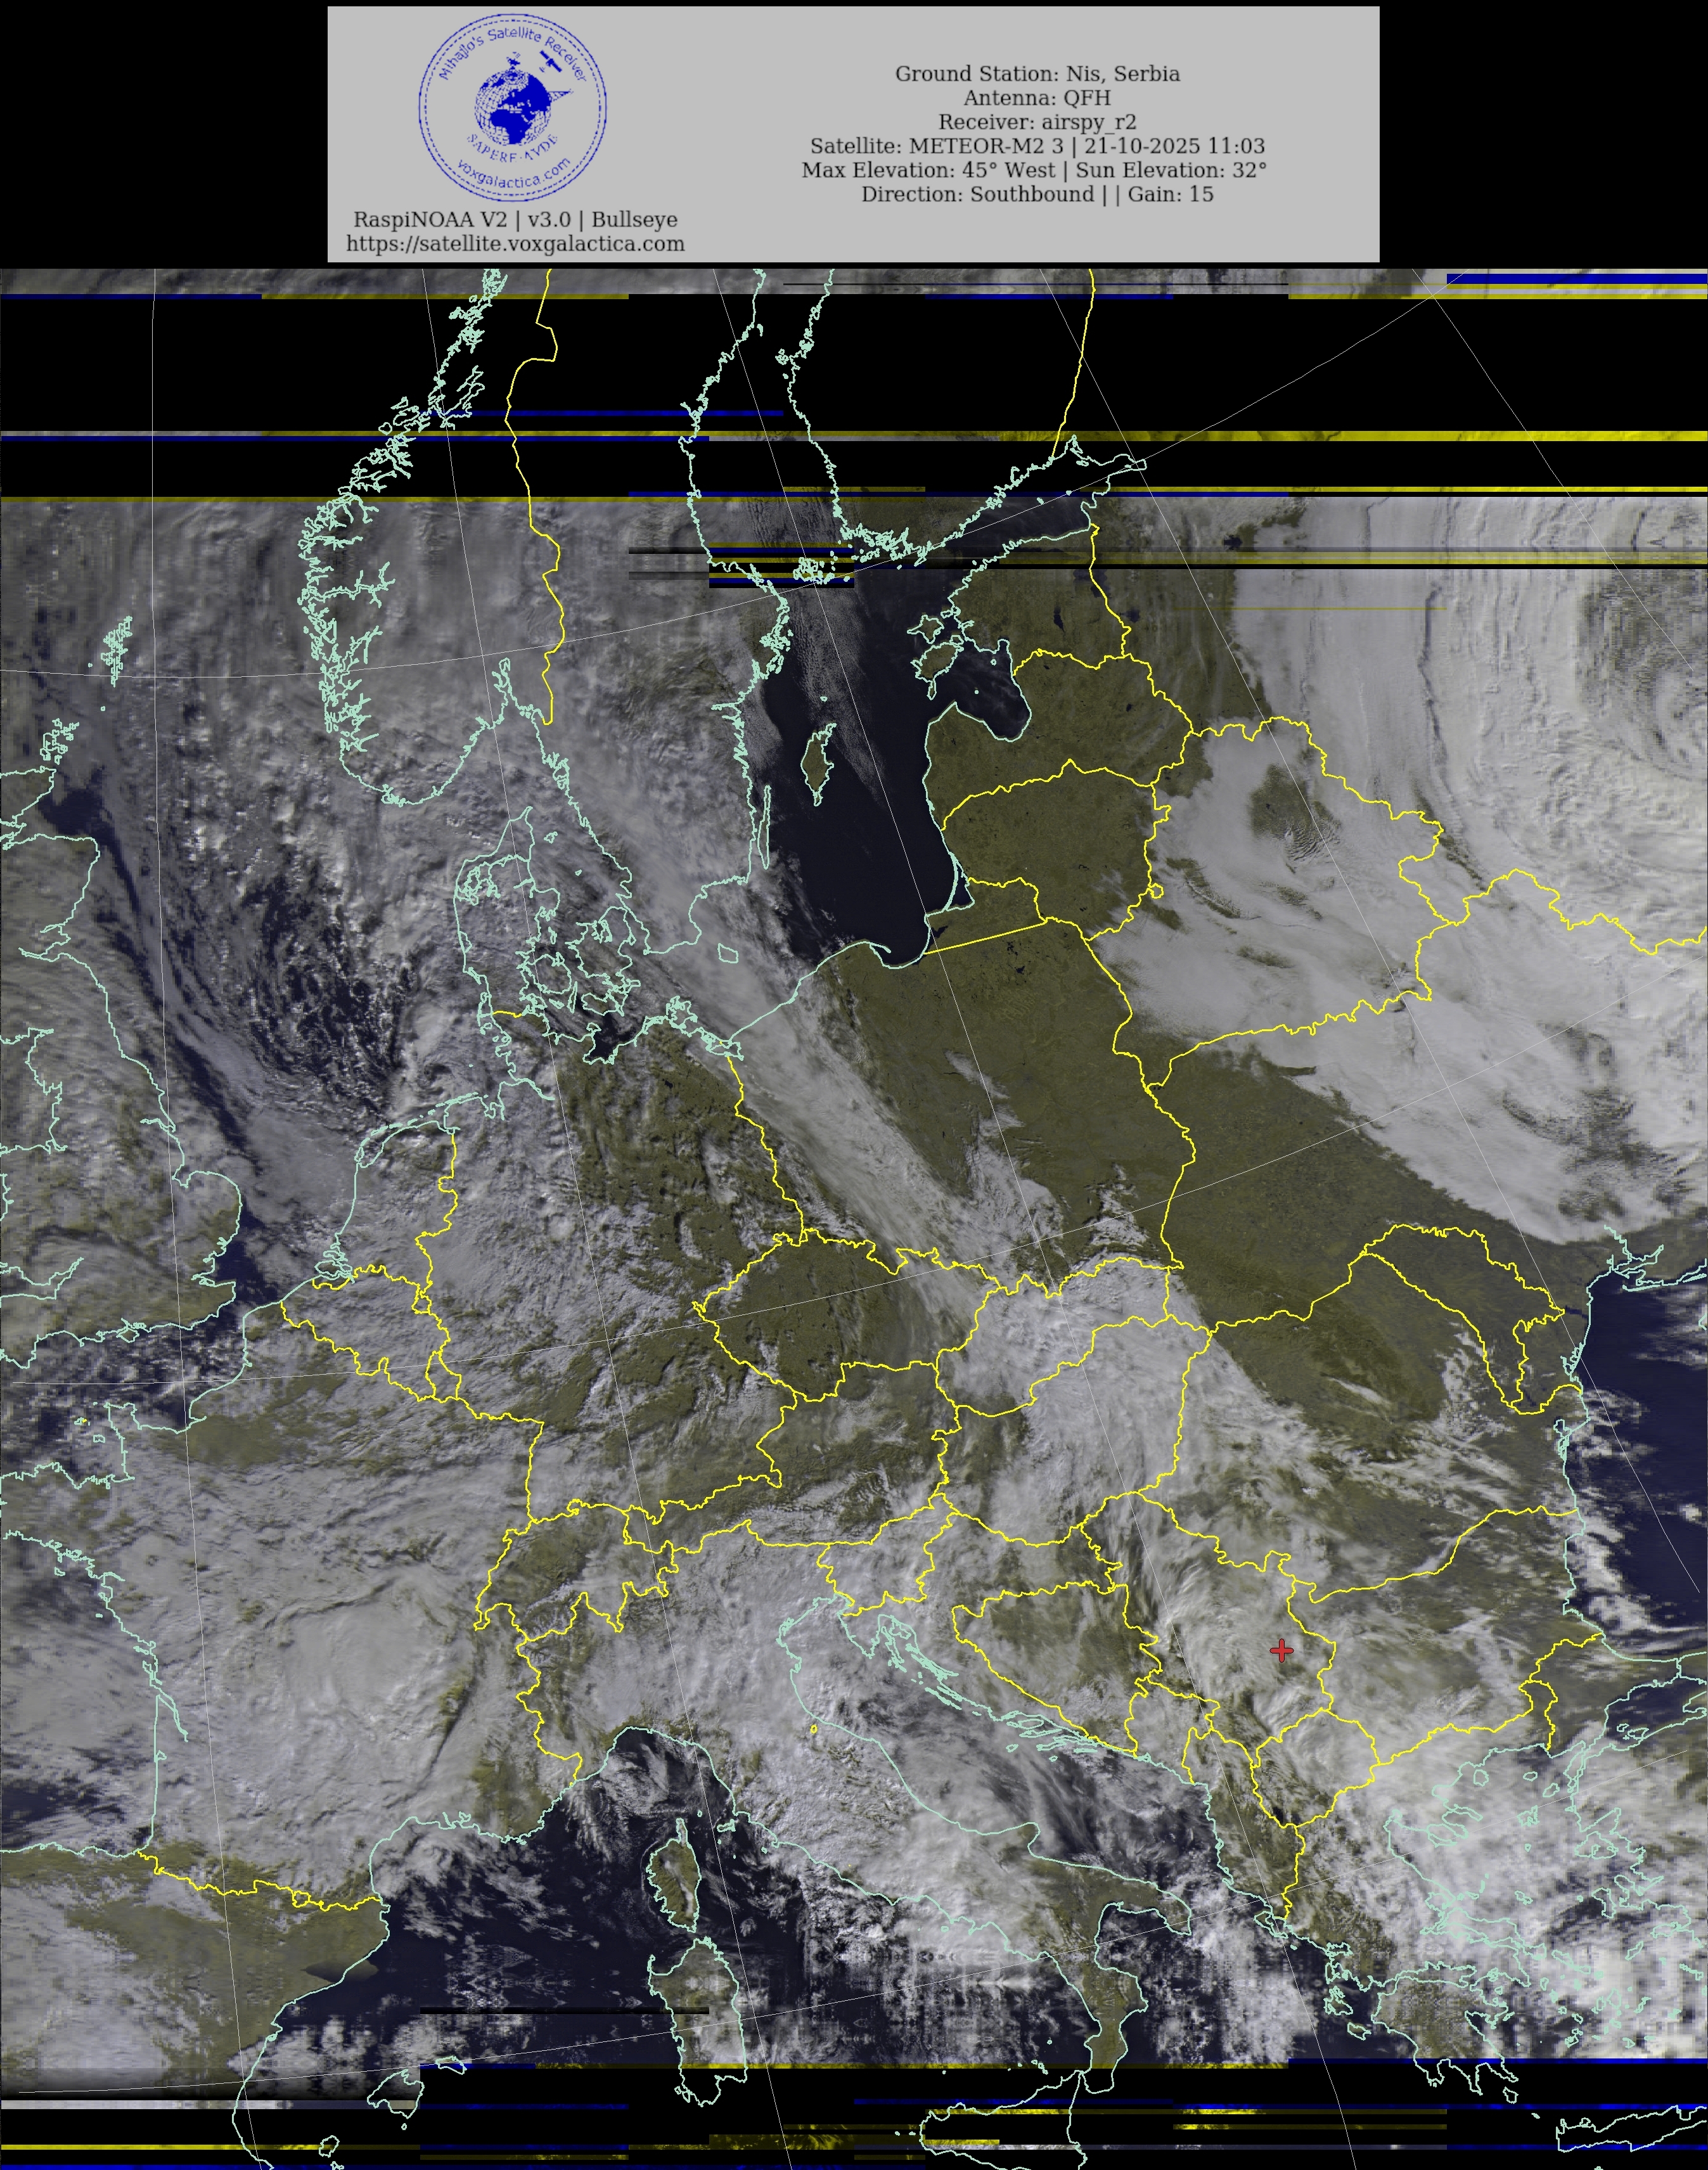The width and height of the screenshot is (1708, 2170).
Task: Open the satellite.voxgalactica.com URL text
Action: pos(515,243)
